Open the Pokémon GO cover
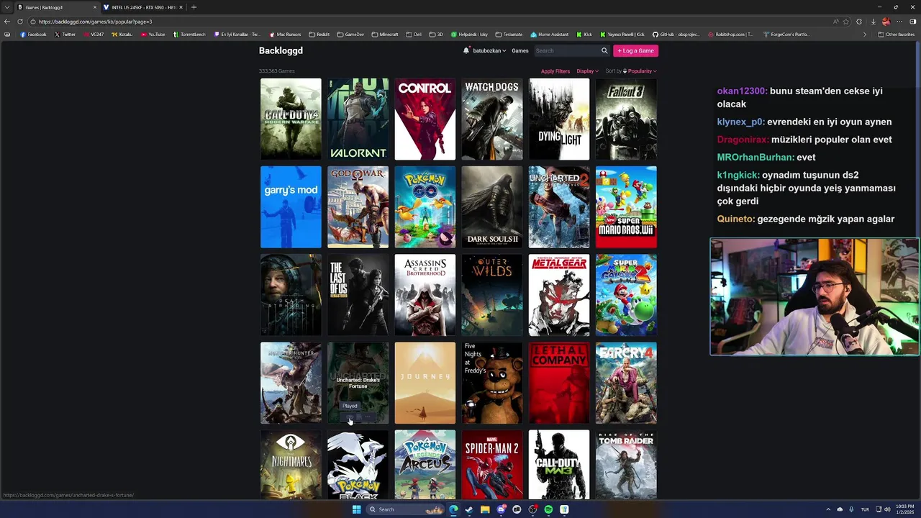The height and width of the screenshot is (518, 921). pyautogui.click(x=425, y=207)
